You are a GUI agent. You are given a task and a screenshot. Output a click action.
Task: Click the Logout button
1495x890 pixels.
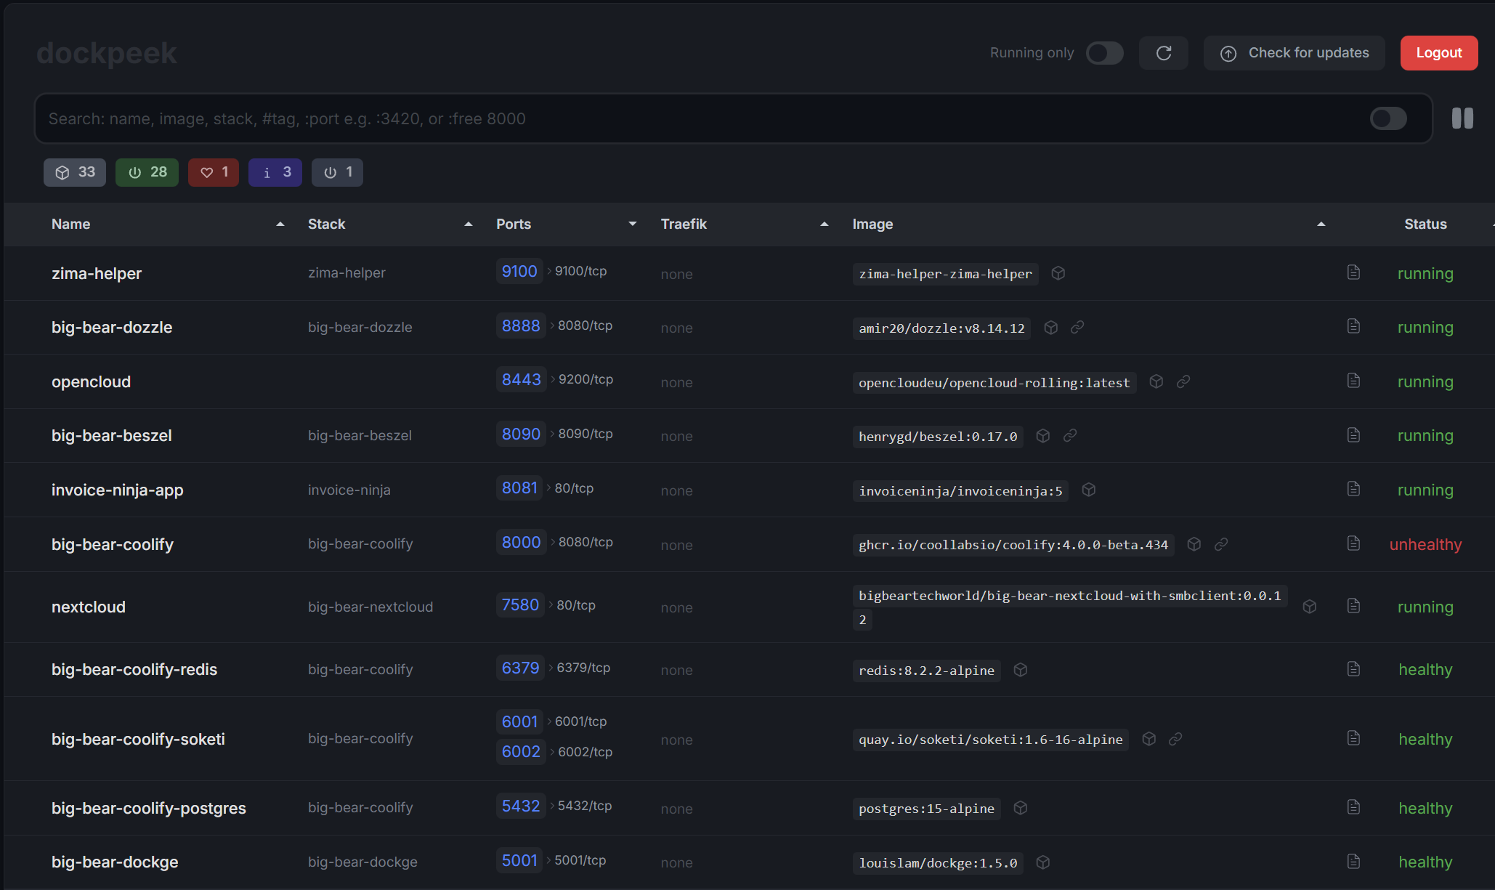click(1438, 53)
